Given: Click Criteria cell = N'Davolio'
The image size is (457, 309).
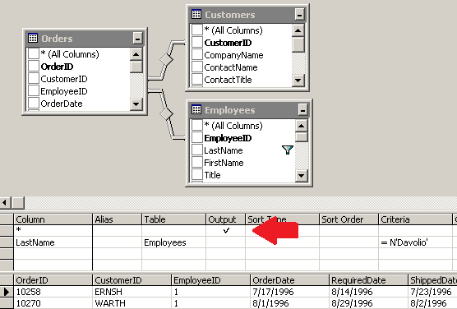Looking at the screenshot, I should point(415,242).
